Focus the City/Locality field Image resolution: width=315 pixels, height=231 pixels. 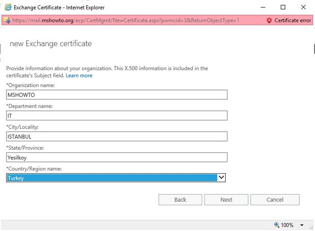click(117, 137)
